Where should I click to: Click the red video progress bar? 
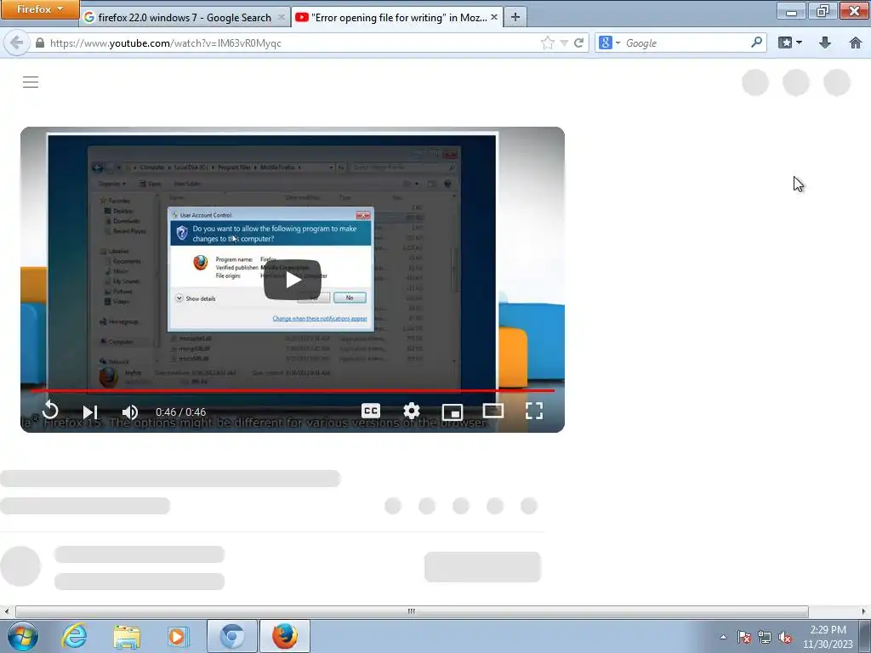click(x=293, y=390)
